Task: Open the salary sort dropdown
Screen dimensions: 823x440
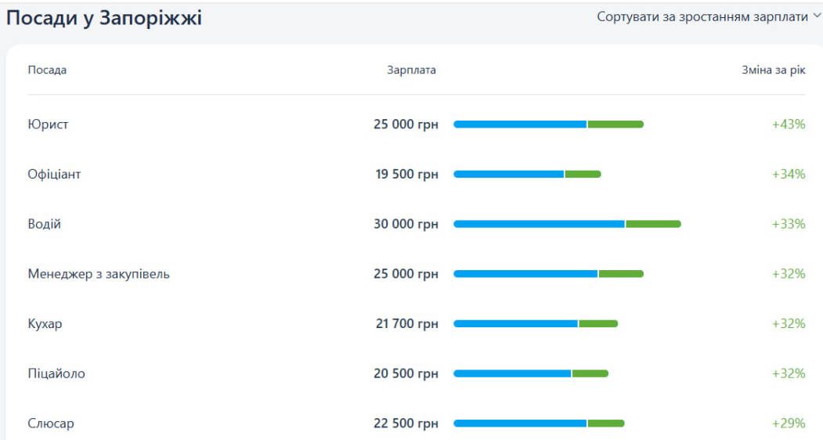Action: point(708,16)
